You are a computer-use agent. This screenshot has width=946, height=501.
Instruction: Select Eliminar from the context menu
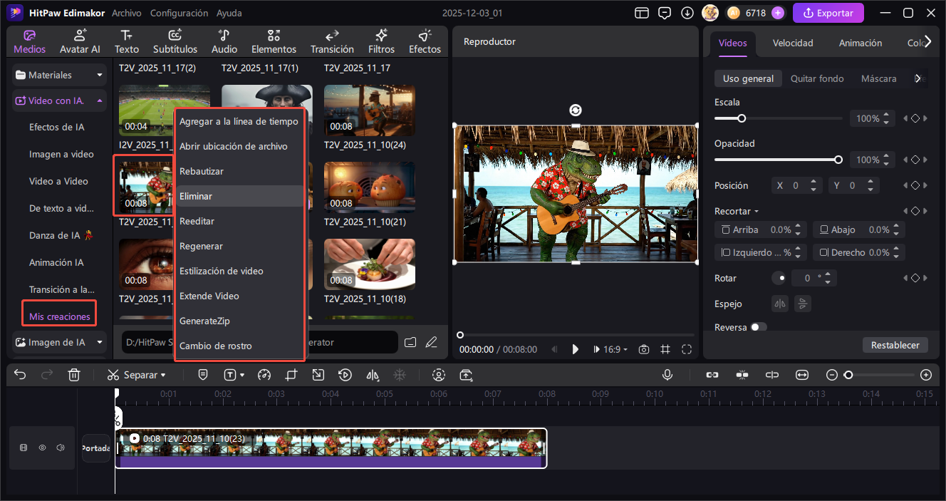(196, 196)
